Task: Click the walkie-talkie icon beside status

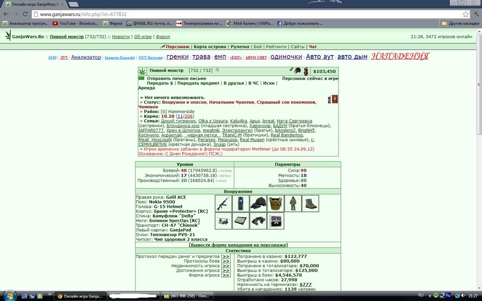Action: point(330,99)
